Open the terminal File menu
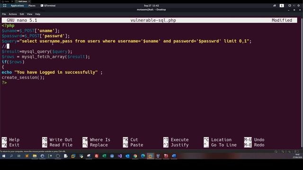The height and width of the screenshot is (170, 303). [x=4, y=14]
